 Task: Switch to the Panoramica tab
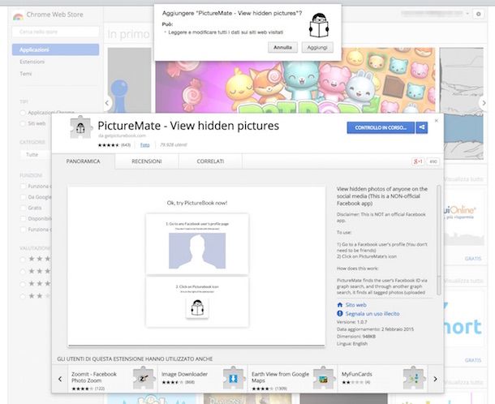(84, 161)
